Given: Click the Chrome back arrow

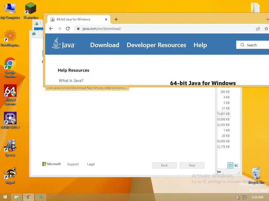Looking at the screenshot, I should tap(51, 29).
